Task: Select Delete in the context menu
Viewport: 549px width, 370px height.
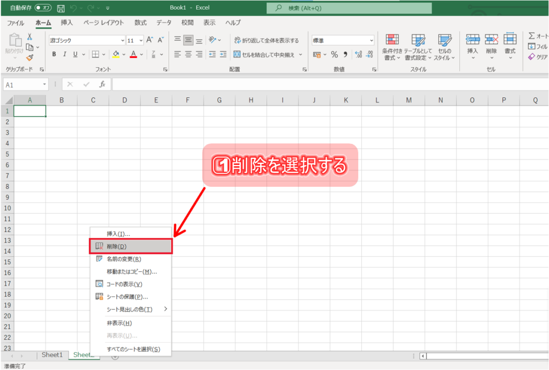Action: pos(117,246)
